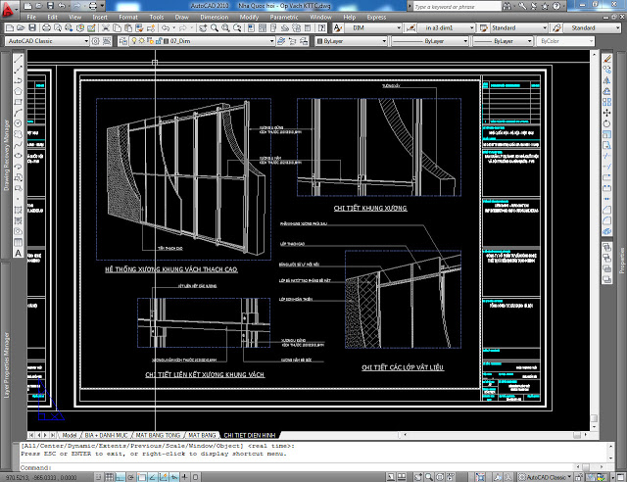Switch to the MAT BANG TONG layout tab
Screen dimensions: 627x482
tap(156, 433)
